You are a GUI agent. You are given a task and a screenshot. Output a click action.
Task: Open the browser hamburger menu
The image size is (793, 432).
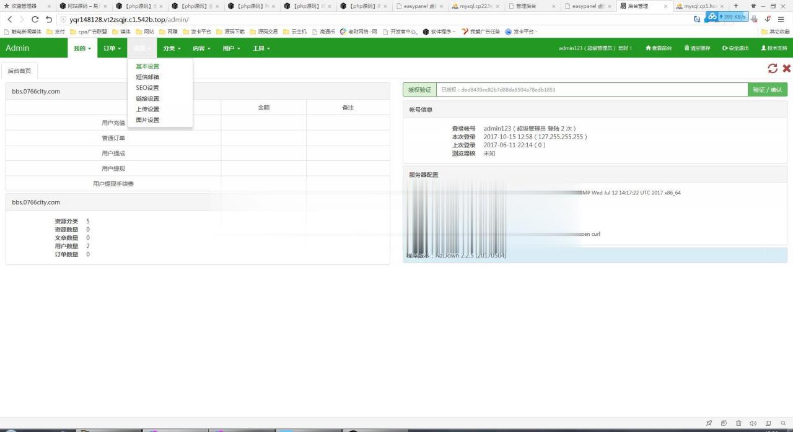781,19
